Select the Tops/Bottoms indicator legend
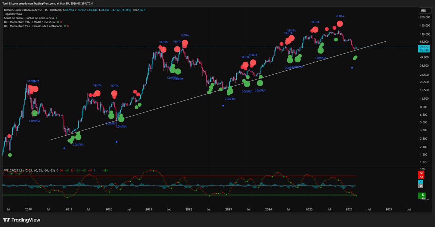The height and width of the screenshot is (227, 435). tap(13, 14)
